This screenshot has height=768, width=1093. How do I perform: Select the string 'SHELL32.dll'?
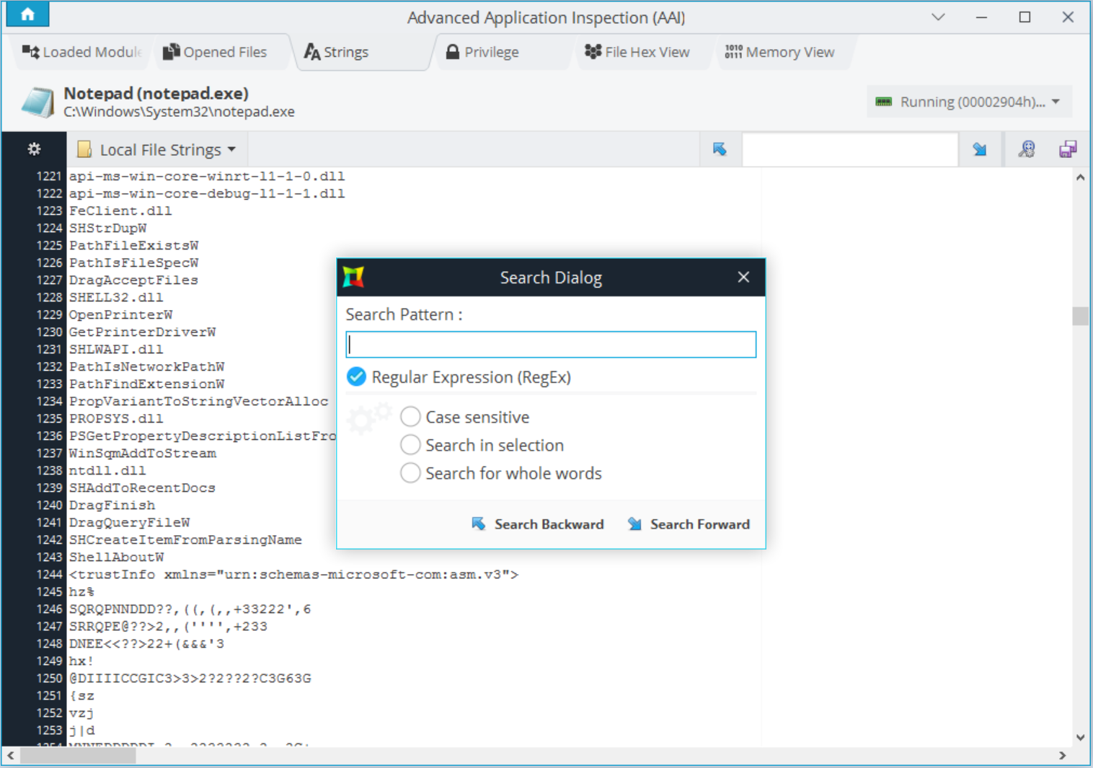pos(116,297)
